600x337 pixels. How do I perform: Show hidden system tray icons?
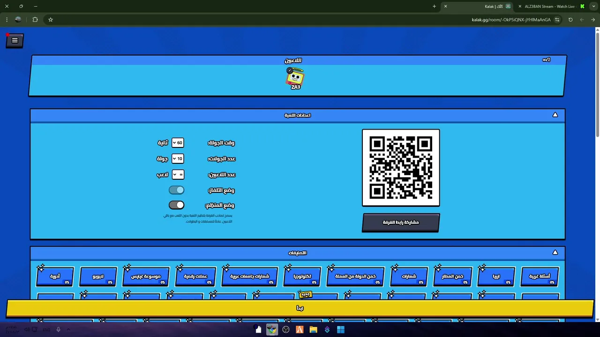pos(68,330)
